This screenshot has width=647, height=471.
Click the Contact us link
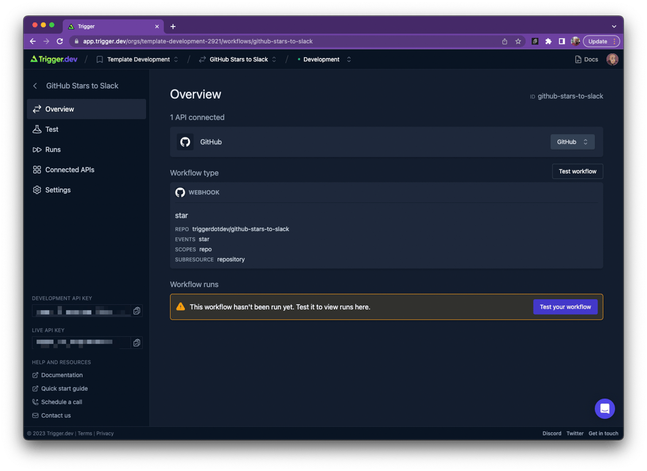click(x=52, y=415)
